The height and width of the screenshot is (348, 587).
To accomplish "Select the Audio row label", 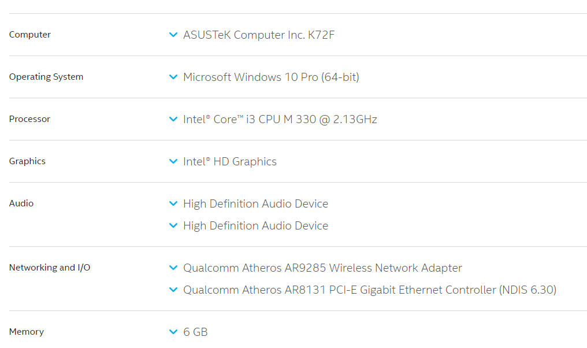I will pos(21,203).
